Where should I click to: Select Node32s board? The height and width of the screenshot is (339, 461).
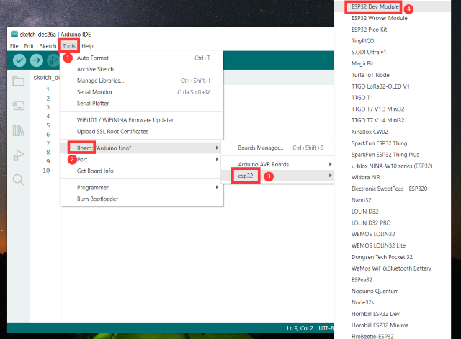(392, 302)
